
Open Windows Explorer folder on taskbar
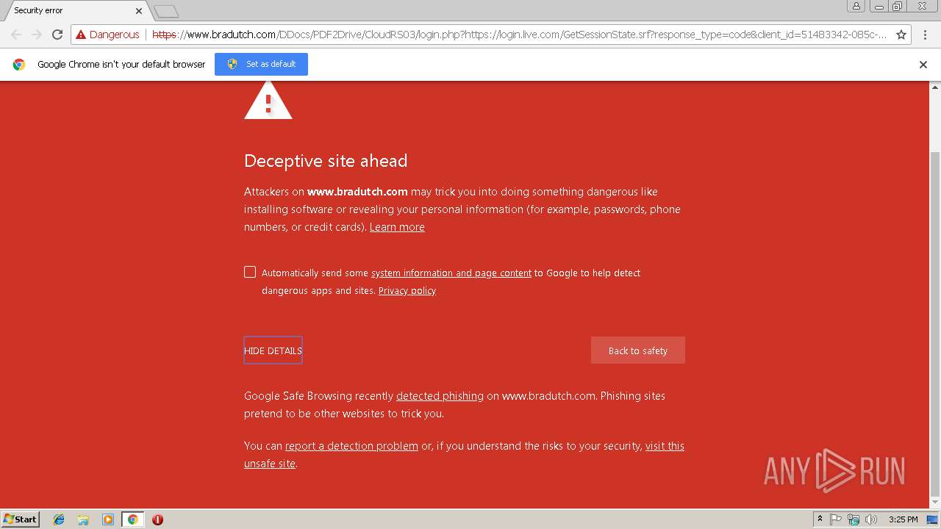tap(83, 519)
